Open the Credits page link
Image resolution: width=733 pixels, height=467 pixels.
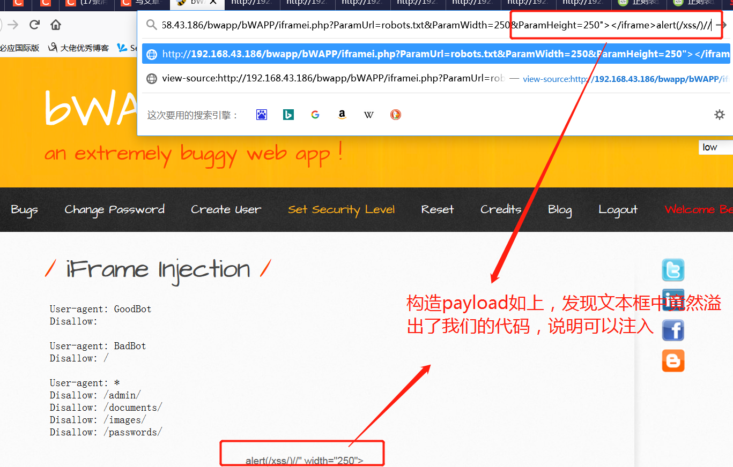pyautogui.click(x=500, y=209)
